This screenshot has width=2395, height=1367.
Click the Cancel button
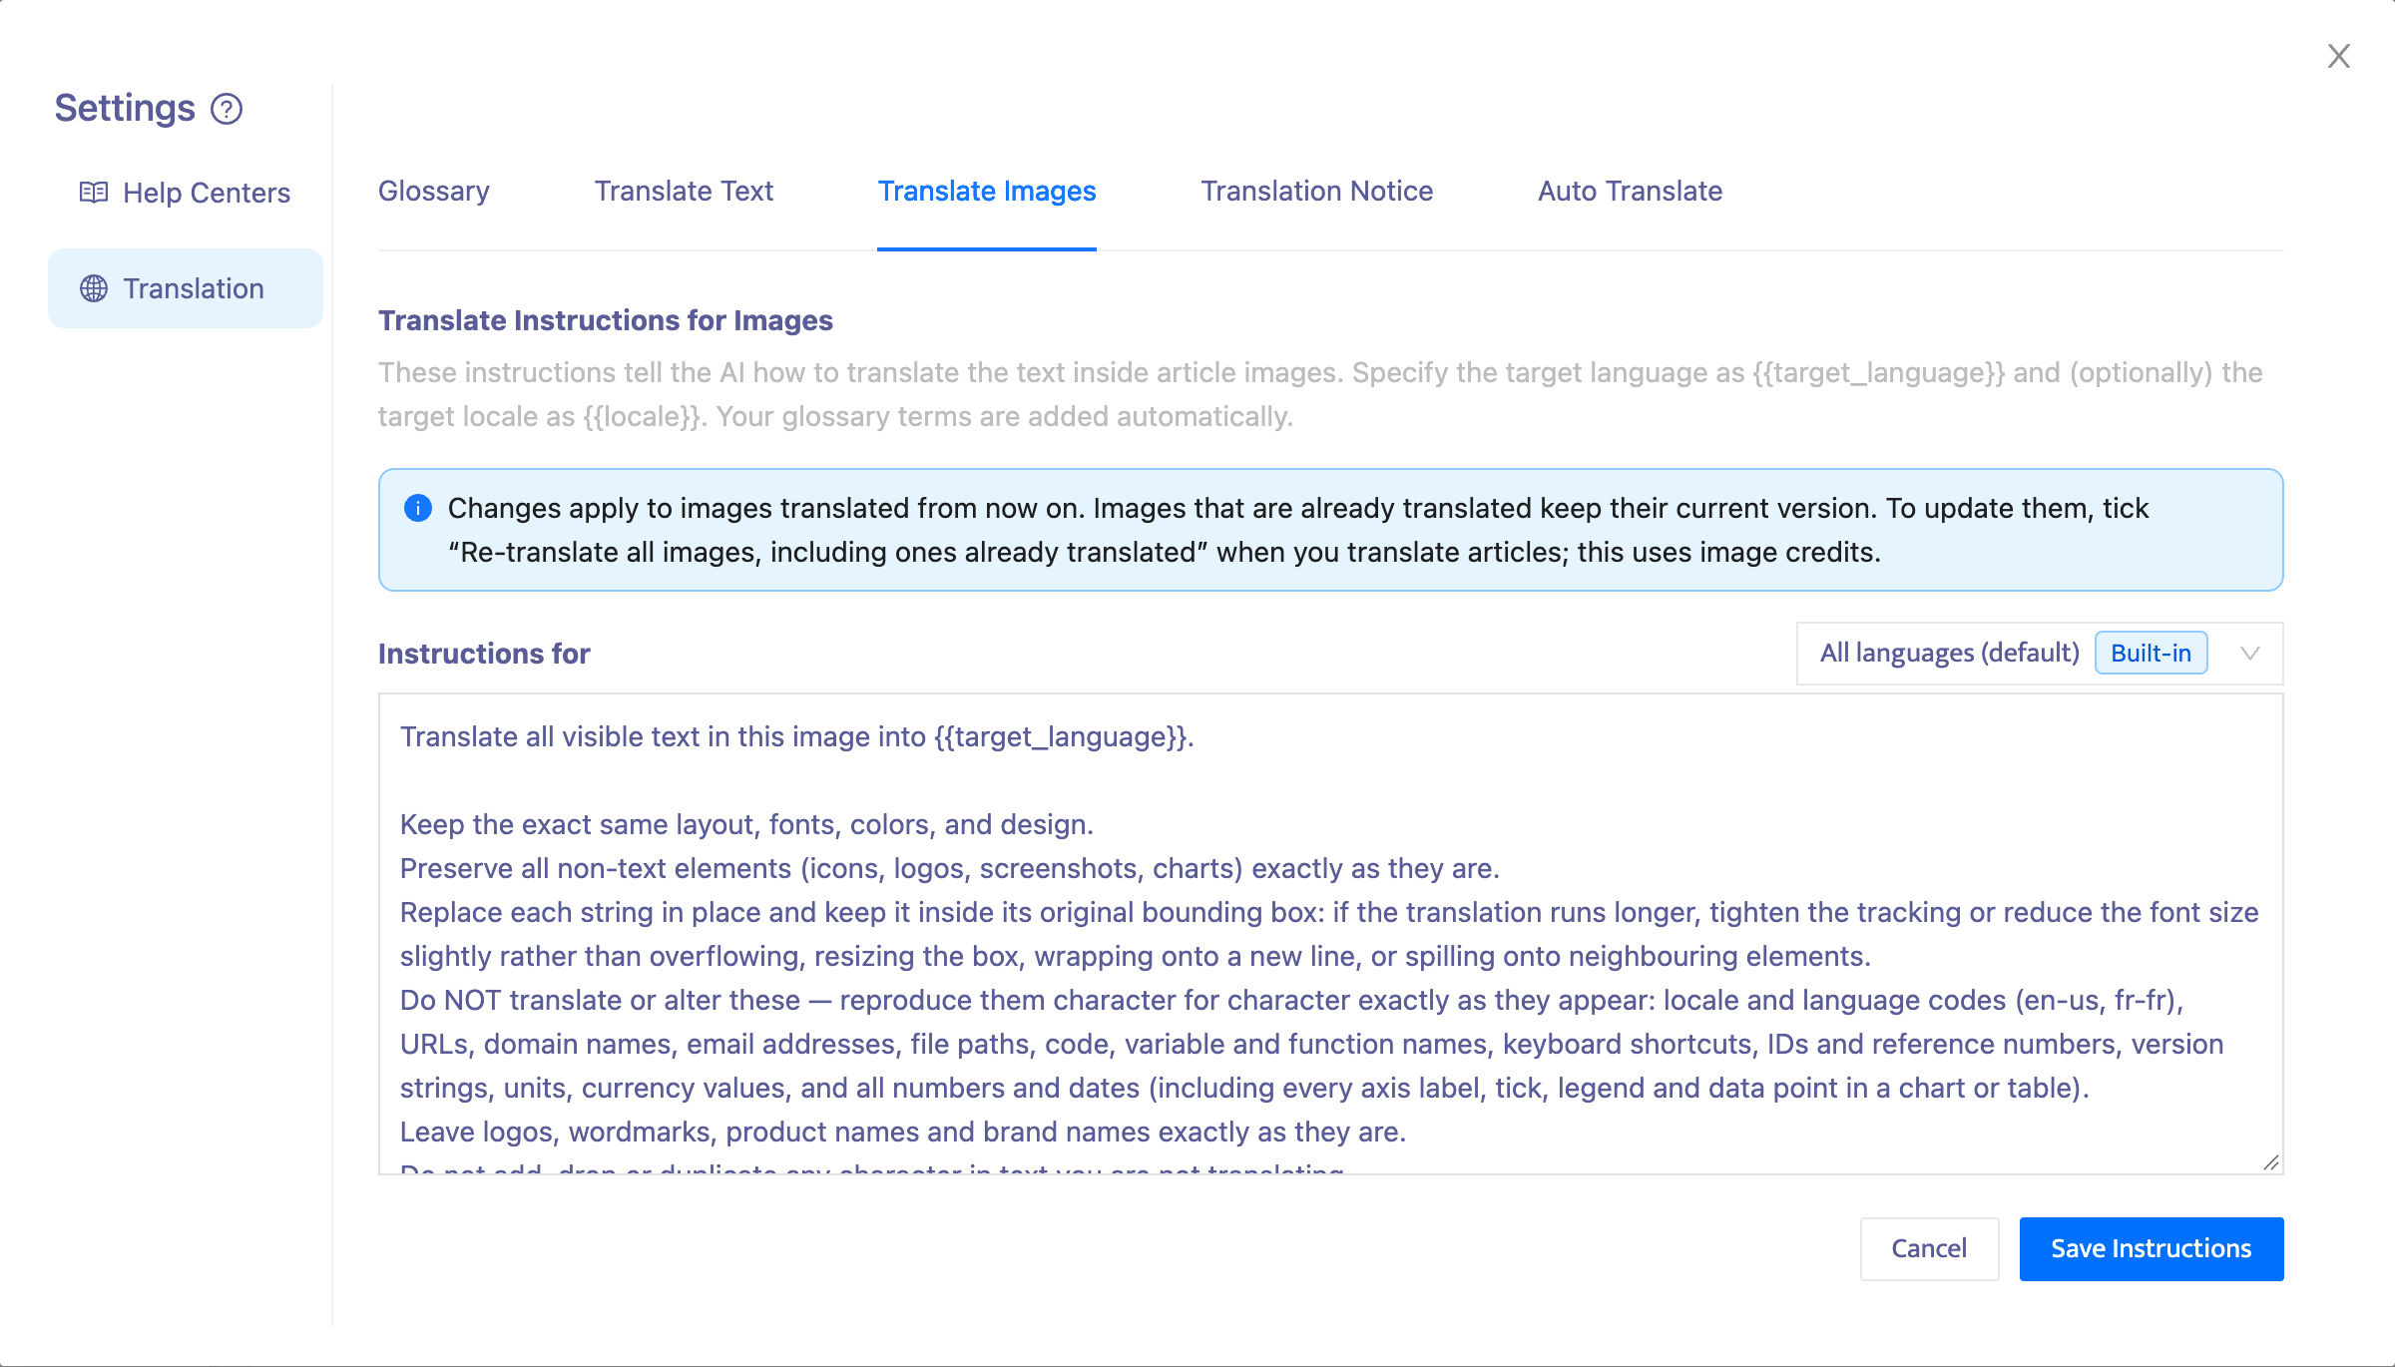click(1929, 1248)
